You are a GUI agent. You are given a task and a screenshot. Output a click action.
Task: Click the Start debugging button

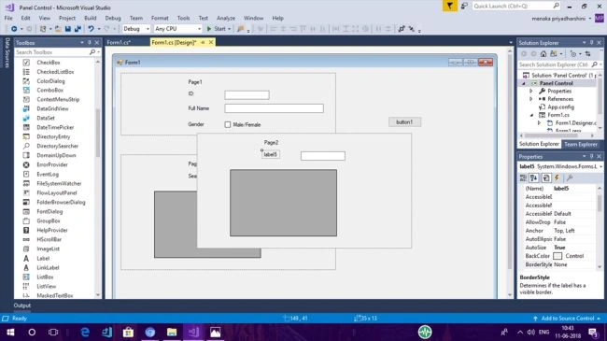216,29
